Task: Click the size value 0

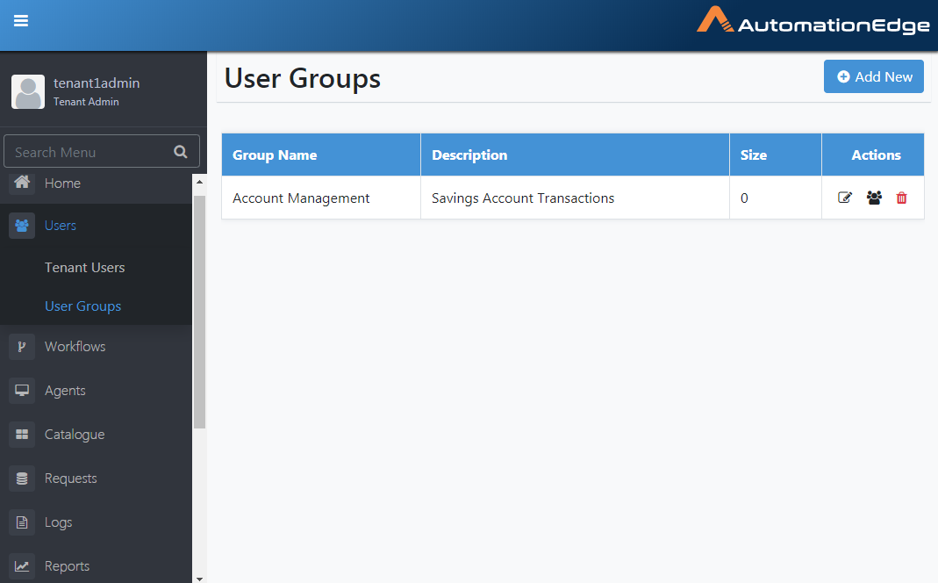Action: (744, 198)
